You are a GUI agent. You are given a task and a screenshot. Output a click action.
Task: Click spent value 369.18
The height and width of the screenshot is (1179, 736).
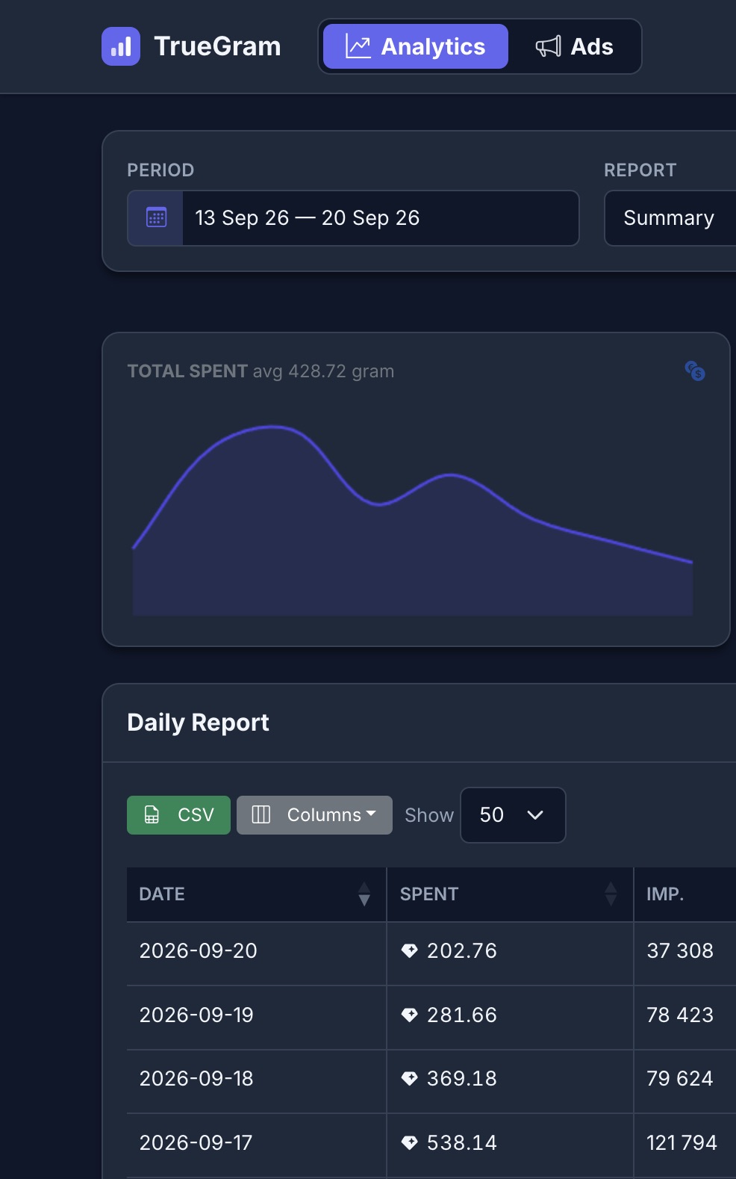pyautogui.click(x=461, y=1079)
